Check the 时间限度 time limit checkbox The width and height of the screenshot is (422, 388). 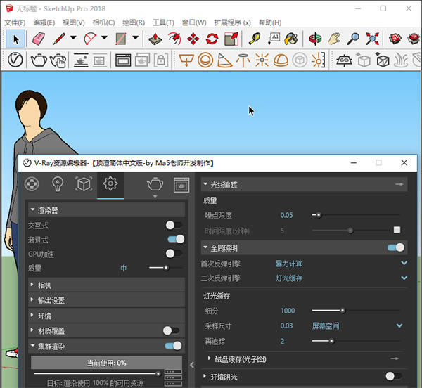(397, 230)
